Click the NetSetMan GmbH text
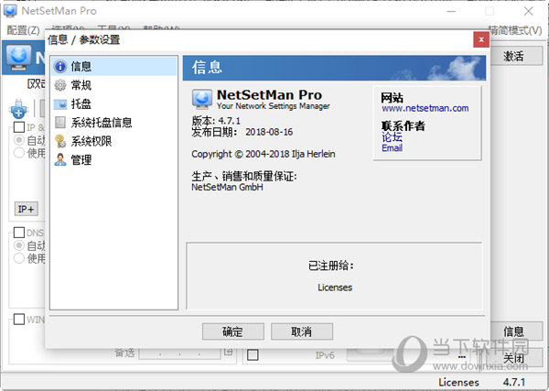Viewport: 549px width, 391px height. (x=227, y=187)
